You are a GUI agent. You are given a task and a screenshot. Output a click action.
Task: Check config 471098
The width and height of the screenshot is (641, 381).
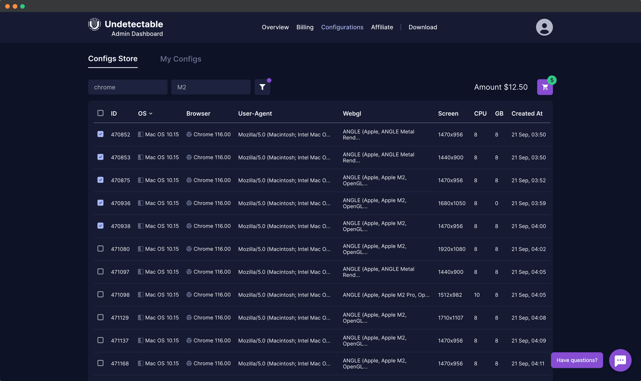pyautogui.click(x=100, y=294)
